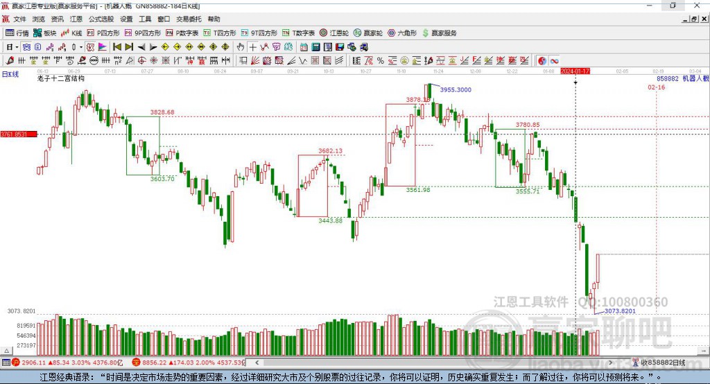Open the 行情 market quotes view
The image size is (710, 384).
coord(17,33)
